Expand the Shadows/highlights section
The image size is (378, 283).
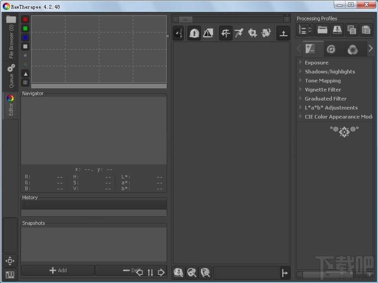tap(330, 72)
